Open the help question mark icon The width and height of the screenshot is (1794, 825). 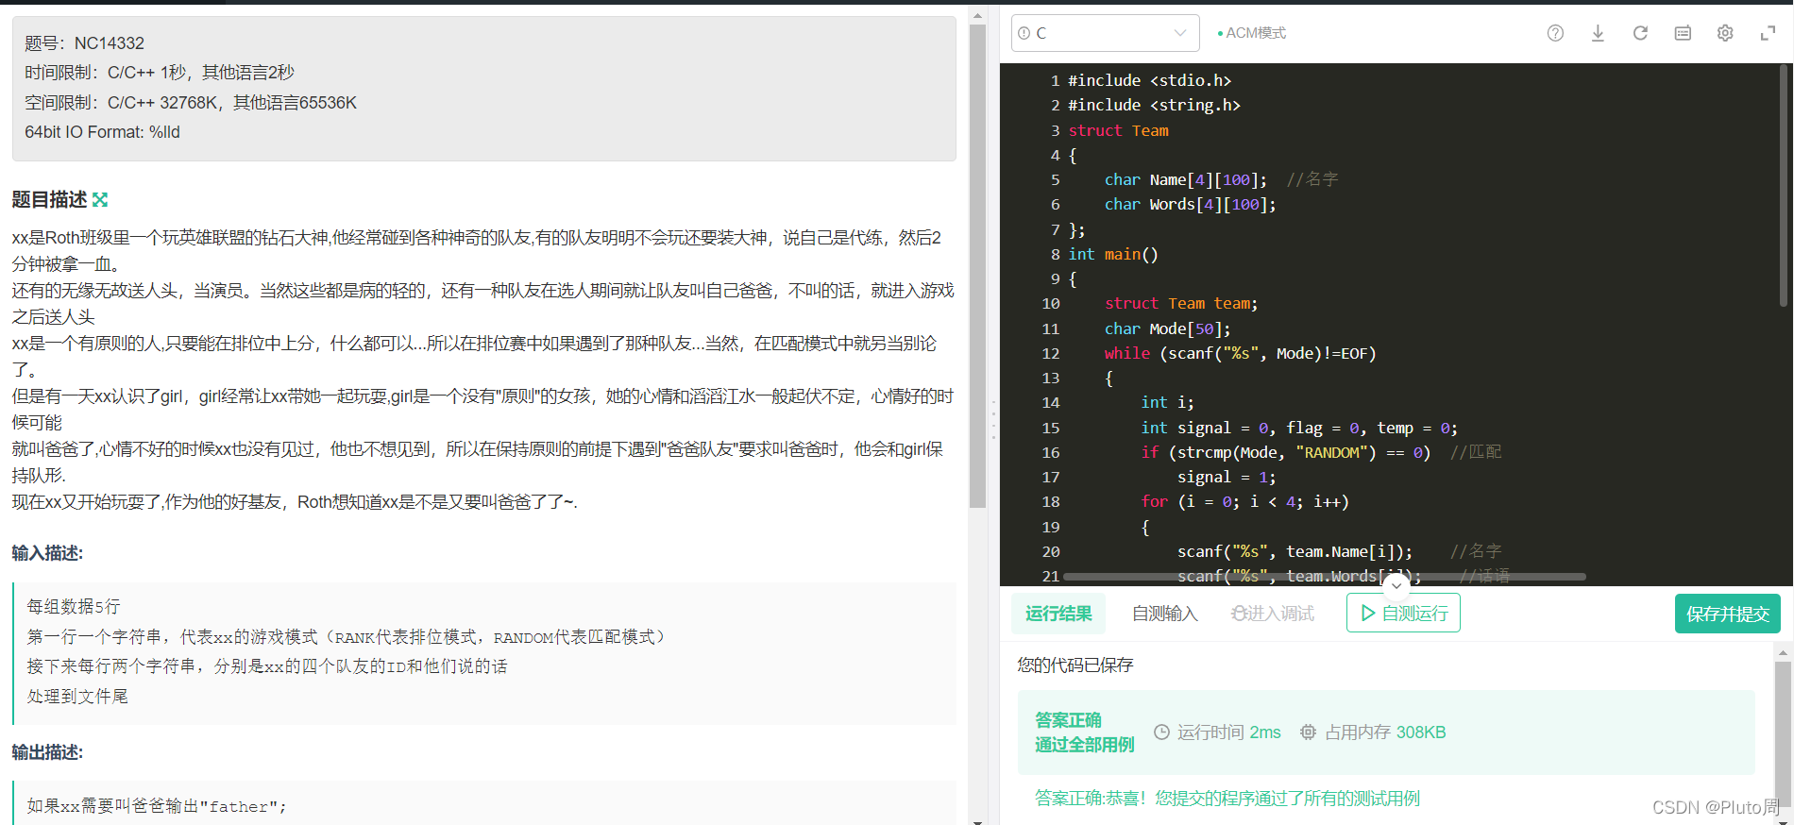1555,33
